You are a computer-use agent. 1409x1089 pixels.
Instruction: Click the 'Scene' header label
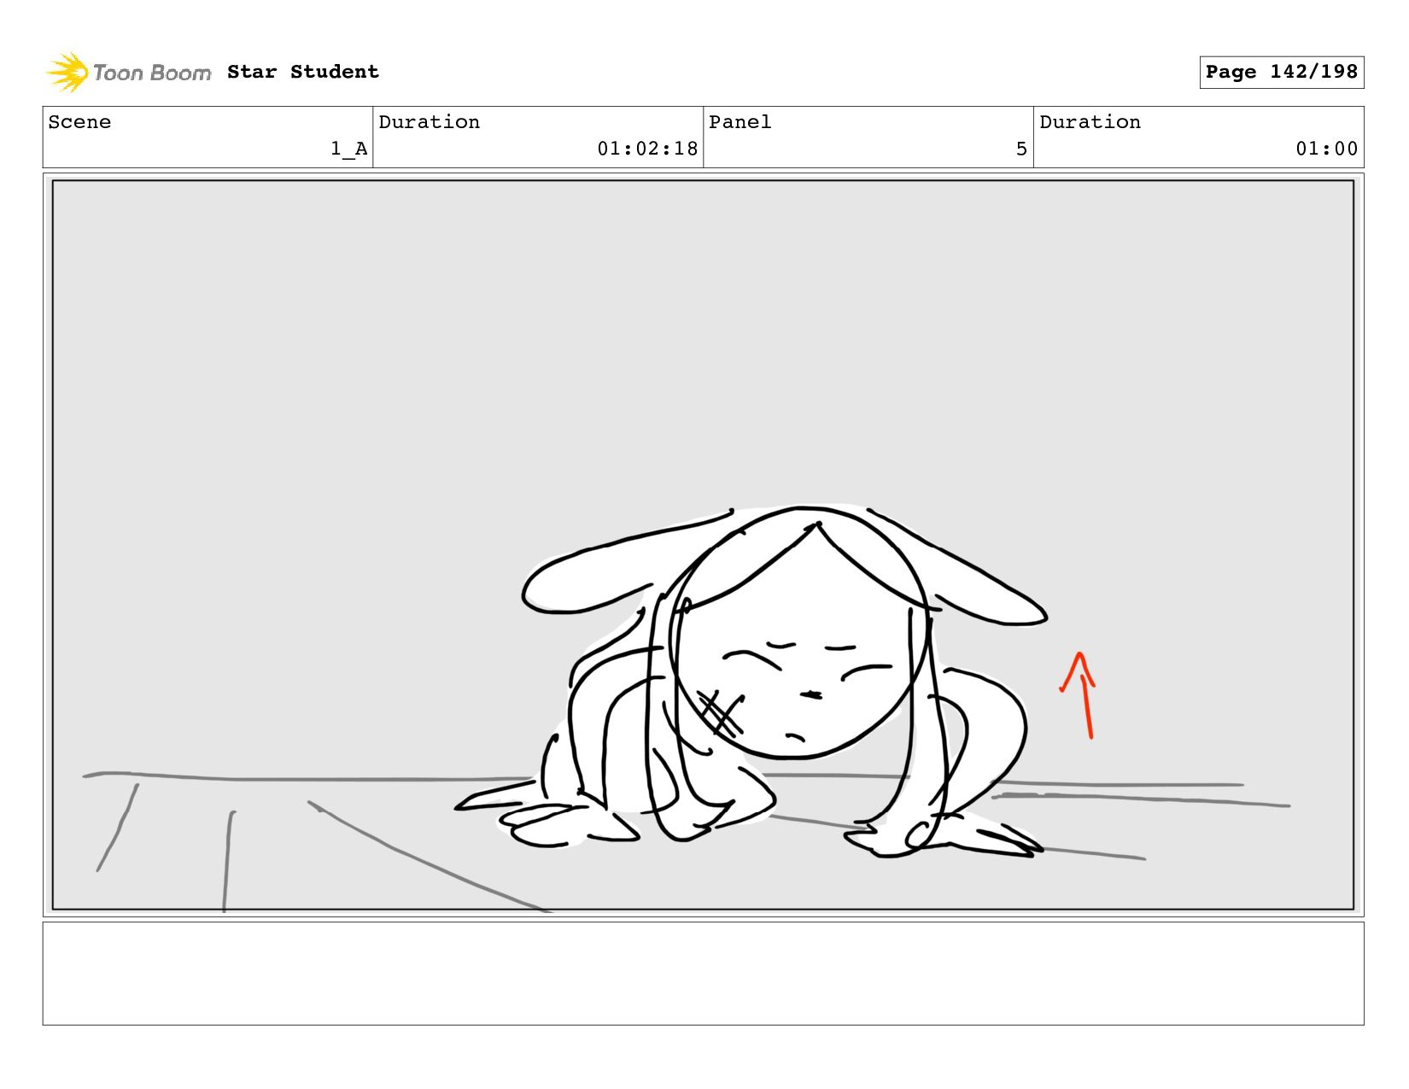pos(79,122)
